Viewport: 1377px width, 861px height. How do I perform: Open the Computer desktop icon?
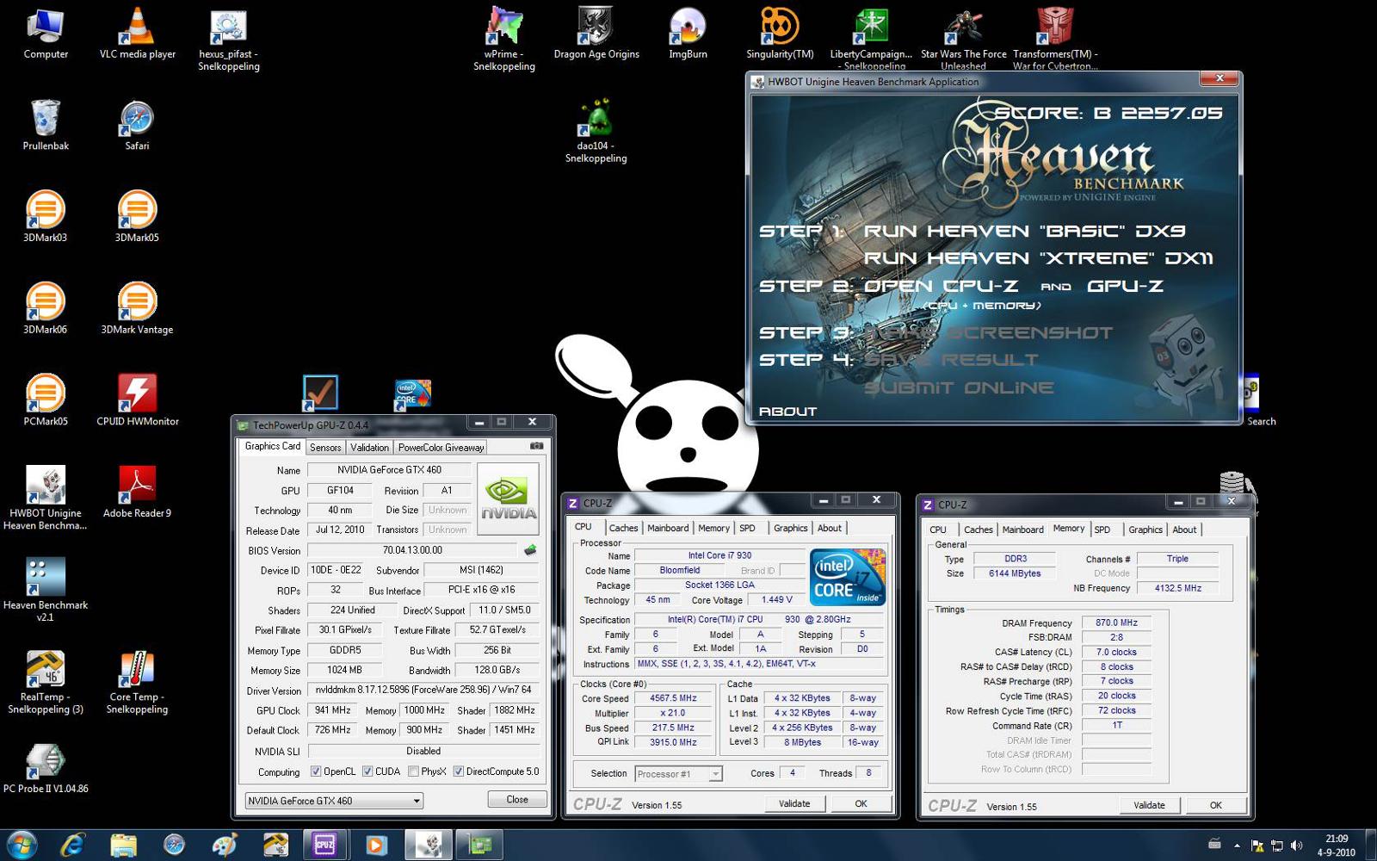click(x=46, y=33)
